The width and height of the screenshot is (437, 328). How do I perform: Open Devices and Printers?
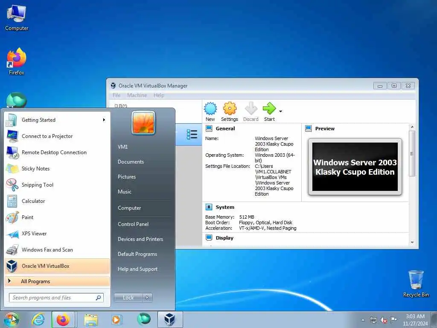(140, 239)
